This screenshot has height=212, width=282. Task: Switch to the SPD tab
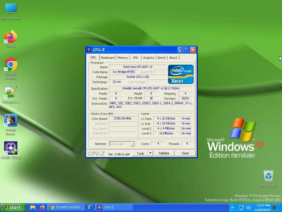135,58
